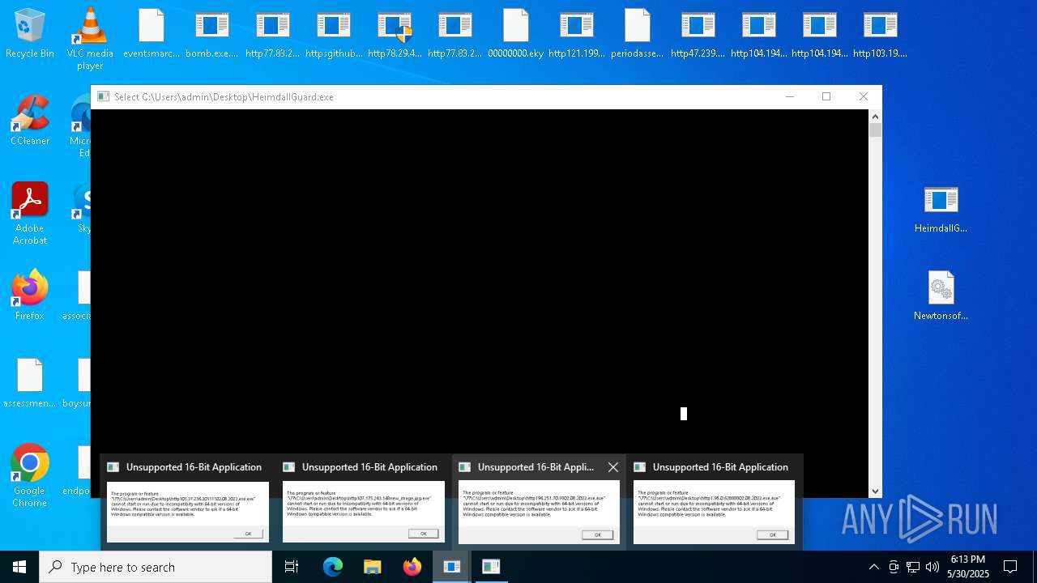Open the notification center icon
1037x583 pixels.
pos(1010,567)
